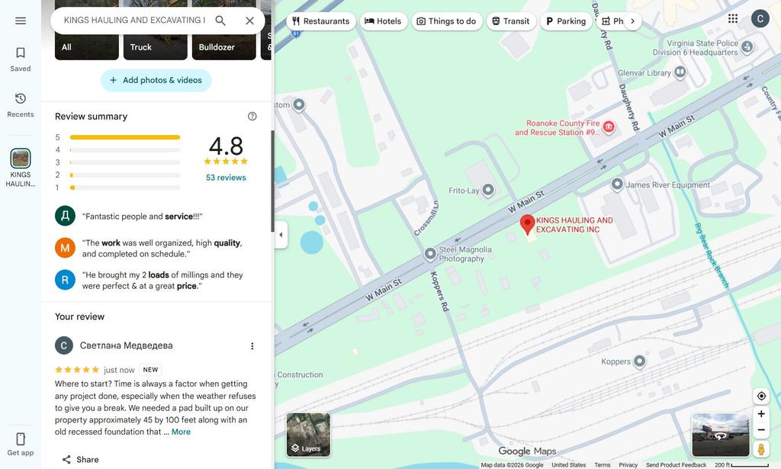The height and width of the screenshot is (469, 781).
Task: Filter map by Hotels
Action: pos(383,21)
